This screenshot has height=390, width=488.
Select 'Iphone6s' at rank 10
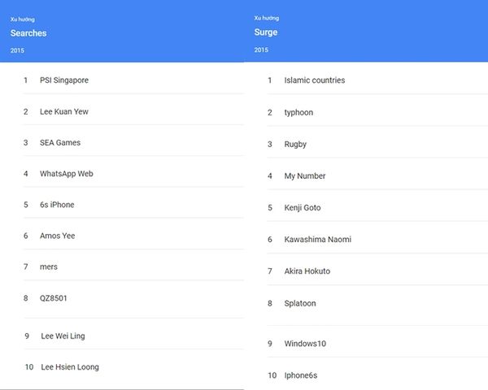point(301,375)
